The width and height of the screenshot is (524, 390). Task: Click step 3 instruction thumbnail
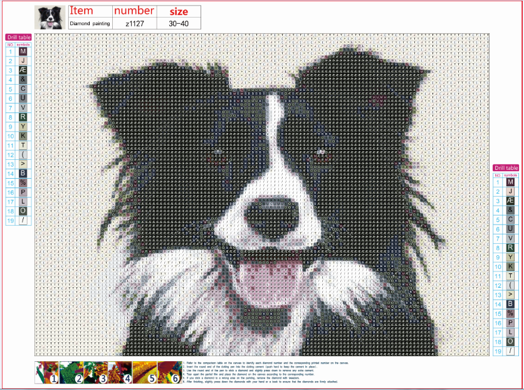coord(95,372)
